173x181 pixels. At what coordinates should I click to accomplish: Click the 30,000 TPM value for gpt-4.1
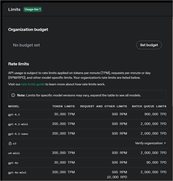pos(64,114)
